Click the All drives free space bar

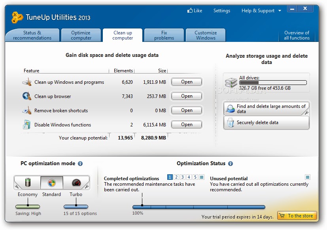click(x=273, y=83)
